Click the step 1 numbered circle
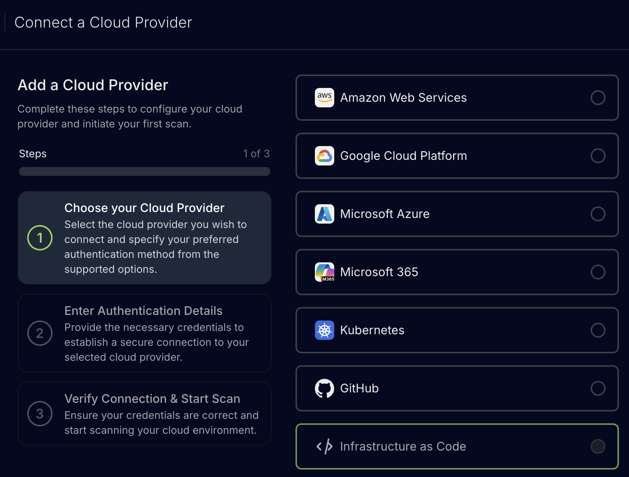The height and width of the screenshot is (477, 629). click(x=39, y=238)
